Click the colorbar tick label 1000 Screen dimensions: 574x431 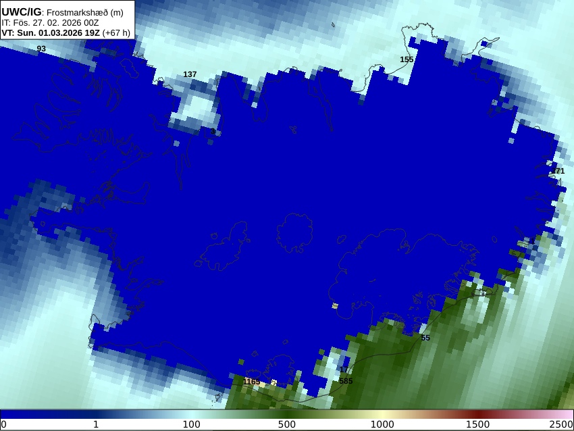(382, 425)
